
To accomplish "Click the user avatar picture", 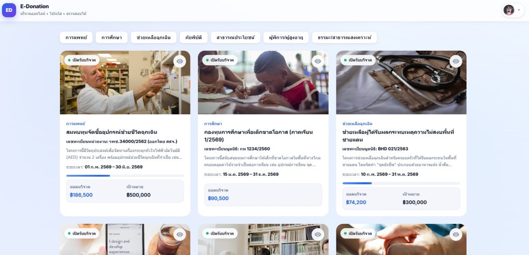I will click(x=509, y=10).
